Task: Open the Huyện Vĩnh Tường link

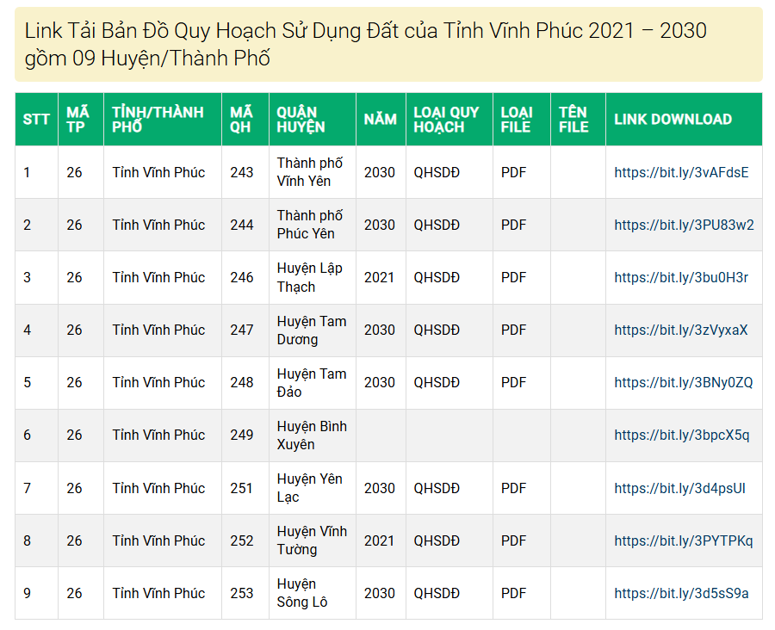Action: (684, 540)
